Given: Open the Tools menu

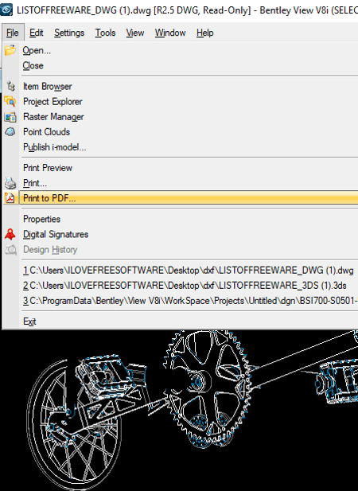Looking at the screenshot, I should tap(105, 33).
